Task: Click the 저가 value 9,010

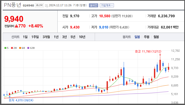Action: pos(104,27)
